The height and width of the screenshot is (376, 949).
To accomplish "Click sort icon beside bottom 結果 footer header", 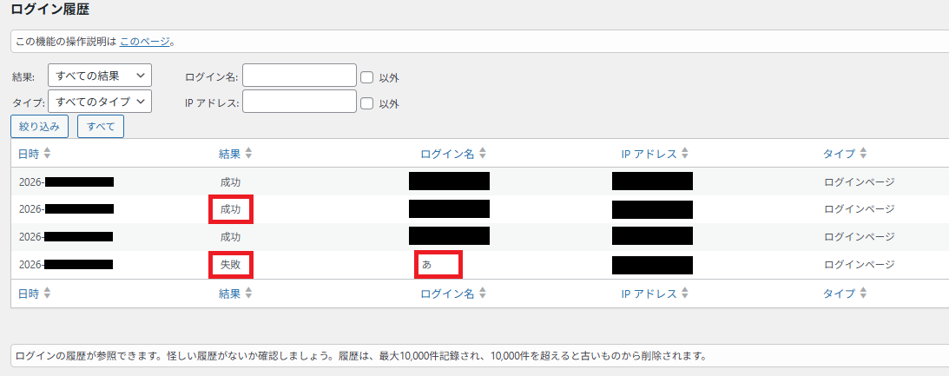I will (x=248, y=294).
